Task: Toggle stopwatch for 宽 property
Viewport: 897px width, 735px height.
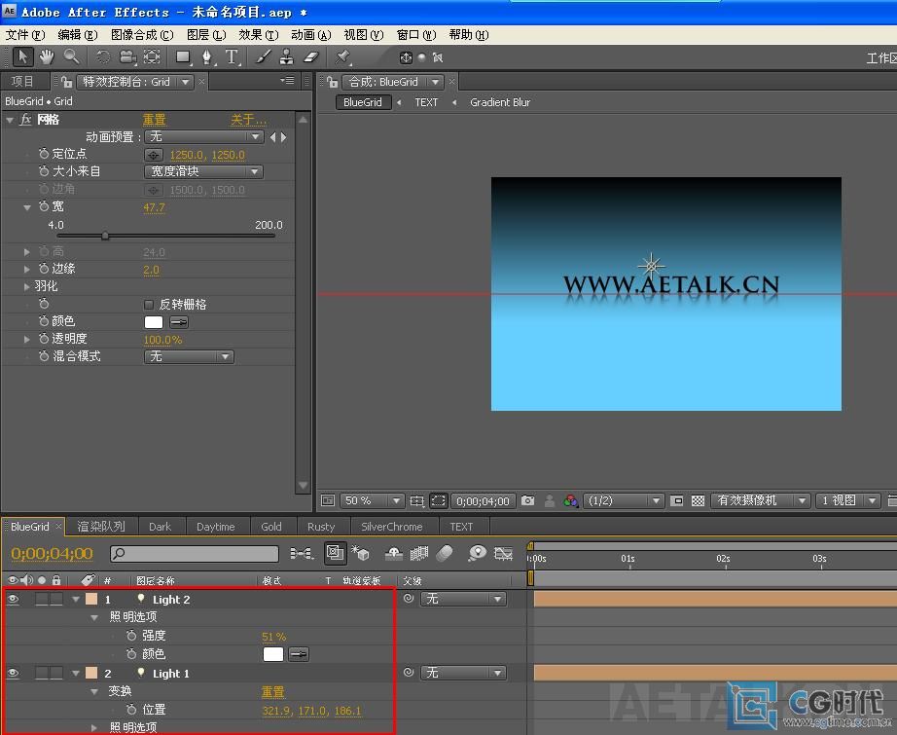Action: click(x=44, y=206)
